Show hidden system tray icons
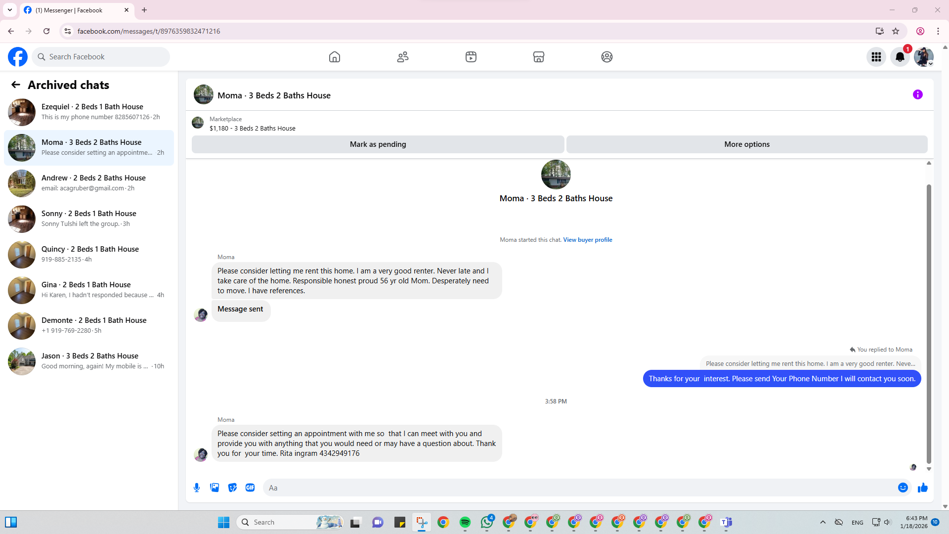Image resolution: width=949 pixels, height=534 pixels. click(x=822, y=522)
